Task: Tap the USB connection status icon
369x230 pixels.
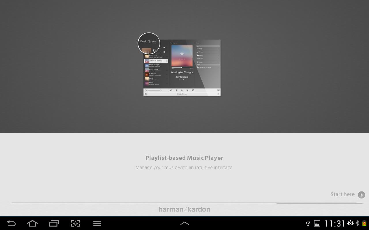Action: (x=308, y=223)
